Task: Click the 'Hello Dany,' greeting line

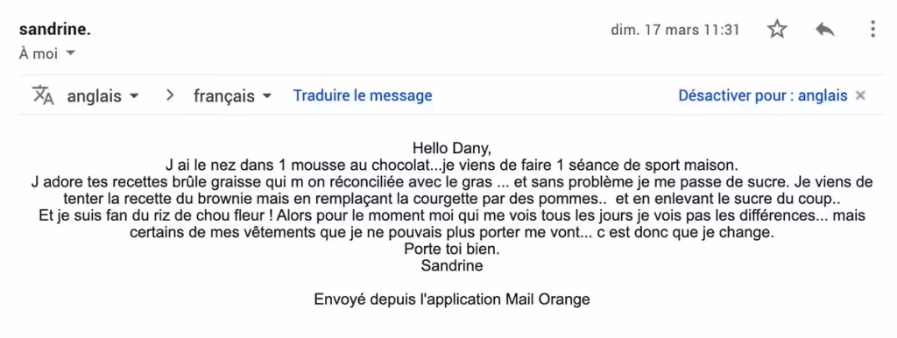Action: (452, 148)
